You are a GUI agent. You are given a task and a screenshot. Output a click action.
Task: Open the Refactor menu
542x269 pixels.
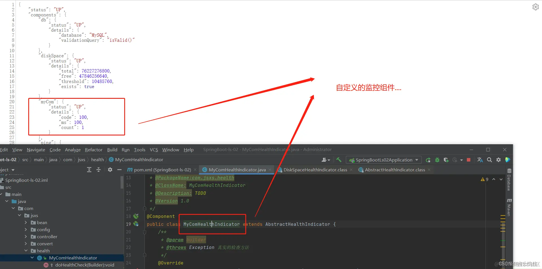click(94, 150)
